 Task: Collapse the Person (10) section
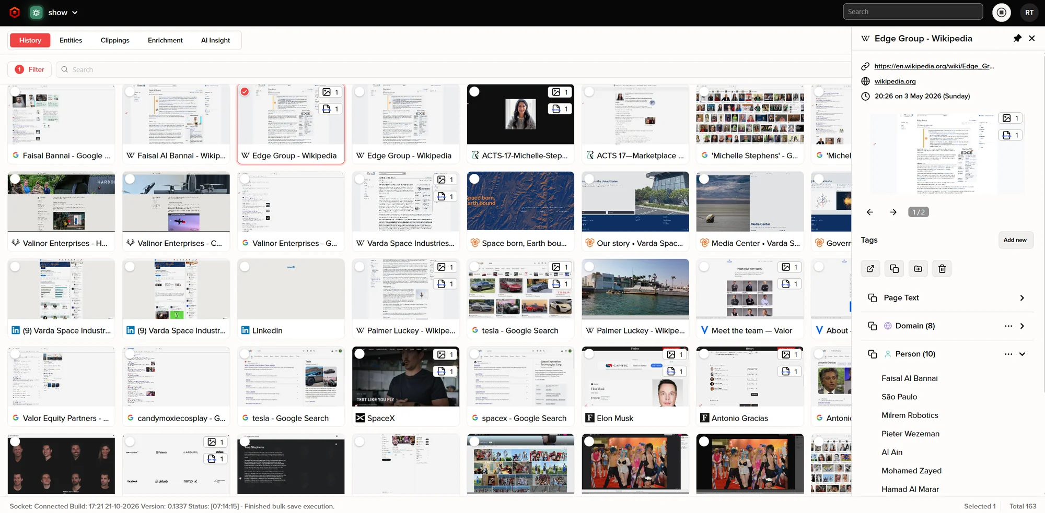tap(1021, 354)
